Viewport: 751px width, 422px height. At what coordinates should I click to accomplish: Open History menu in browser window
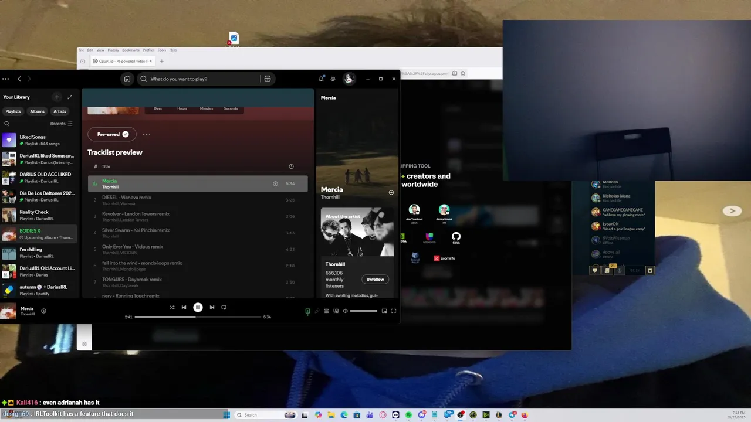(x=113, y=50)
